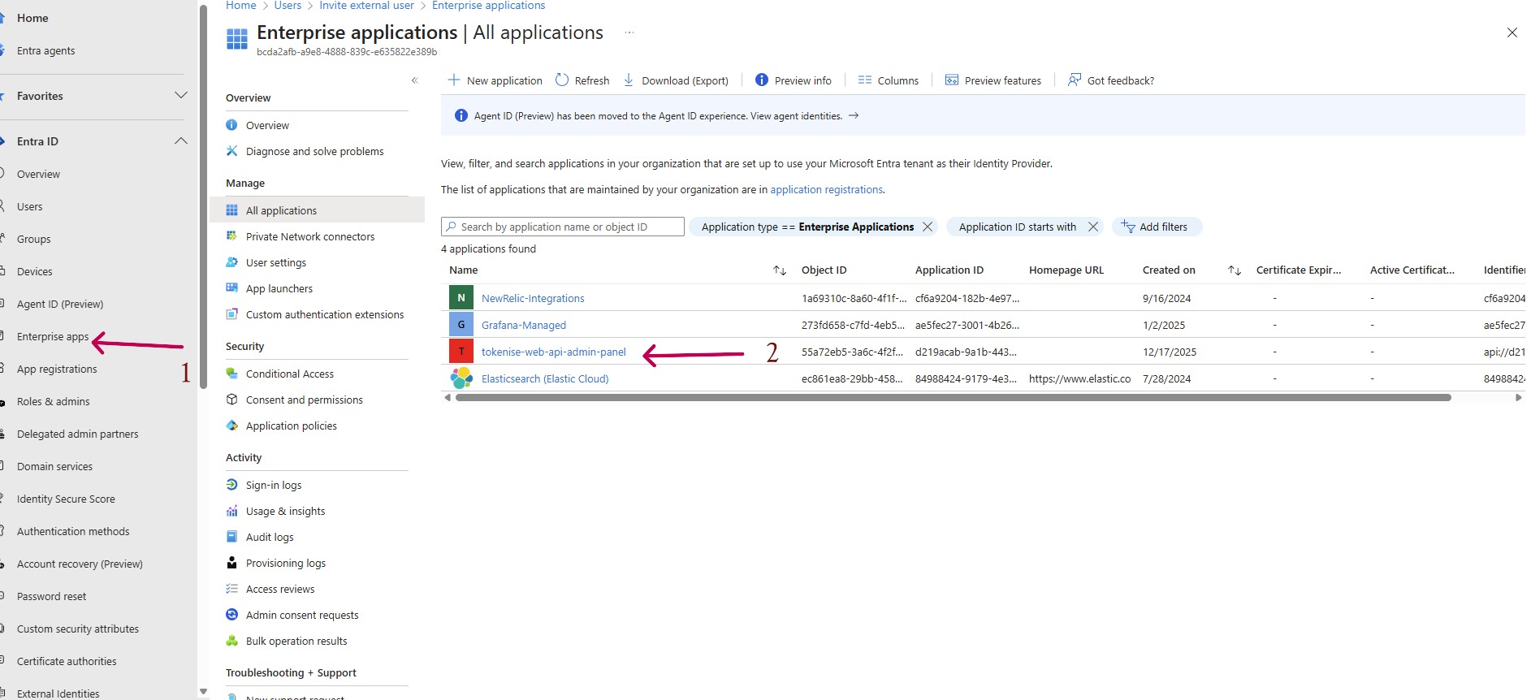The height and width of the screenshot is (700, 1531).
Task: Click the Admin consent requests icon
Action: [x=231, y=615]
